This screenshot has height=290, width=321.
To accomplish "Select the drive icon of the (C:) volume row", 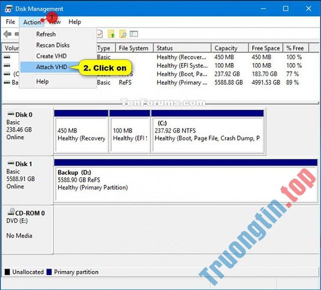I will (x=7, y=74).
